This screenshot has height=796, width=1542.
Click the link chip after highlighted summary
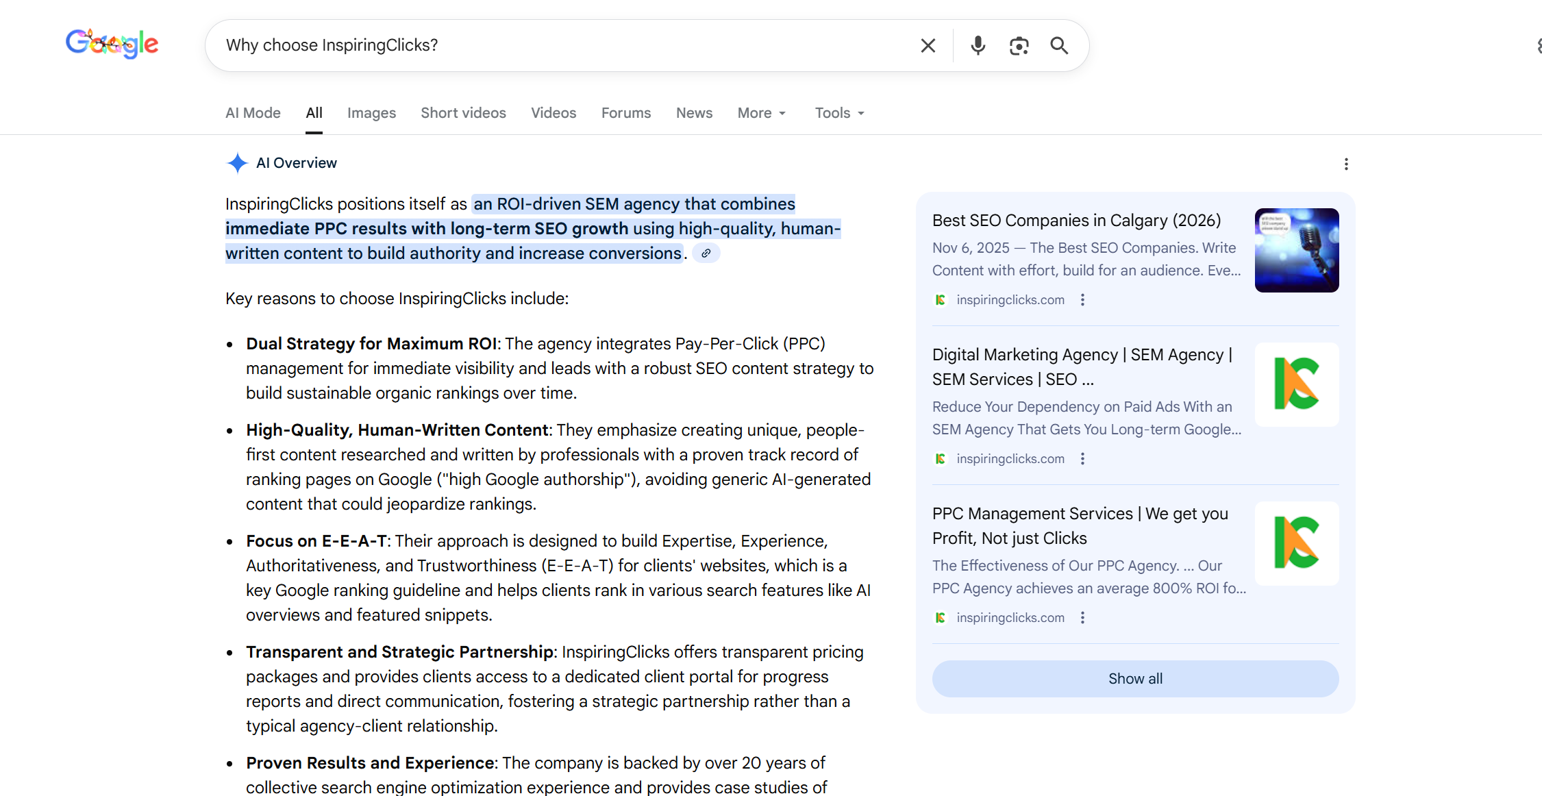(x=706, y=253)
